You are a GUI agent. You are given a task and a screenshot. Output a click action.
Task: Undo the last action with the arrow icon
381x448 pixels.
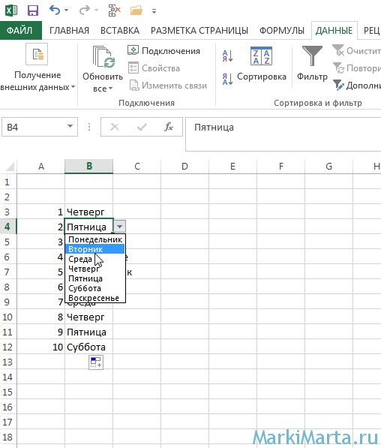point(55,11)
